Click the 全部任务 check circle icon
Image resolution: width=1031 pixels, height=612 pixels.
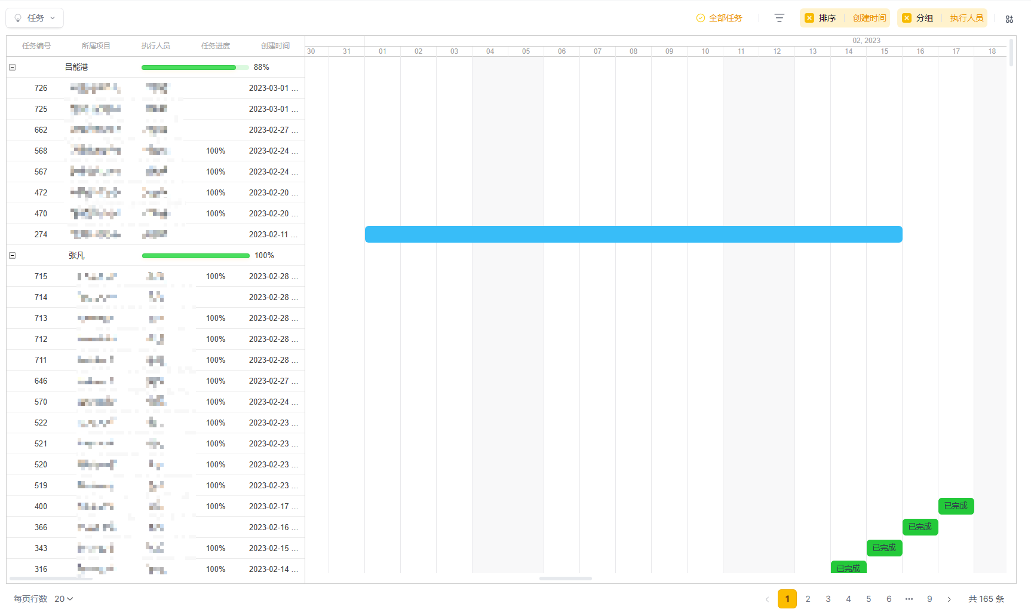pos(701,18)
